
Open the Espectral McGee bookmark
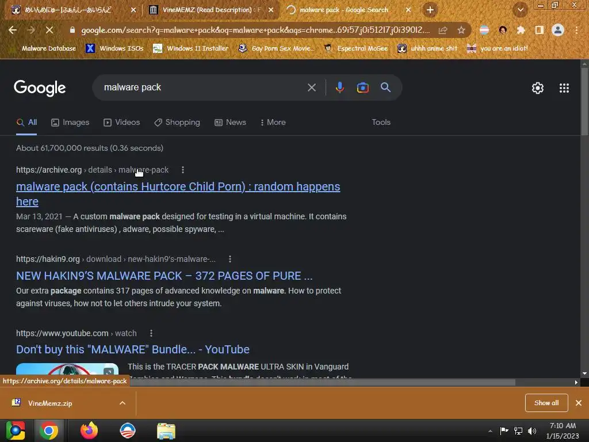pyautogui.click(x=355, y=48)
